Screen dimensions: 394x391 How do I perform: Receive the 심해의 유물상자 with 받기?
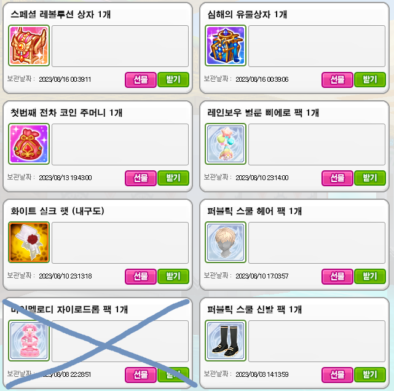click(370, 80)
